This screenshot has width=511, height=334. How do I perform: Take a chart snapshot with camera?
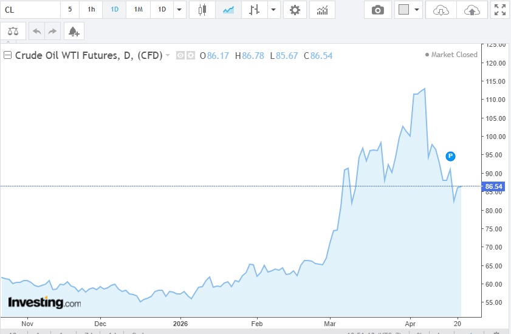coord(378,10)
